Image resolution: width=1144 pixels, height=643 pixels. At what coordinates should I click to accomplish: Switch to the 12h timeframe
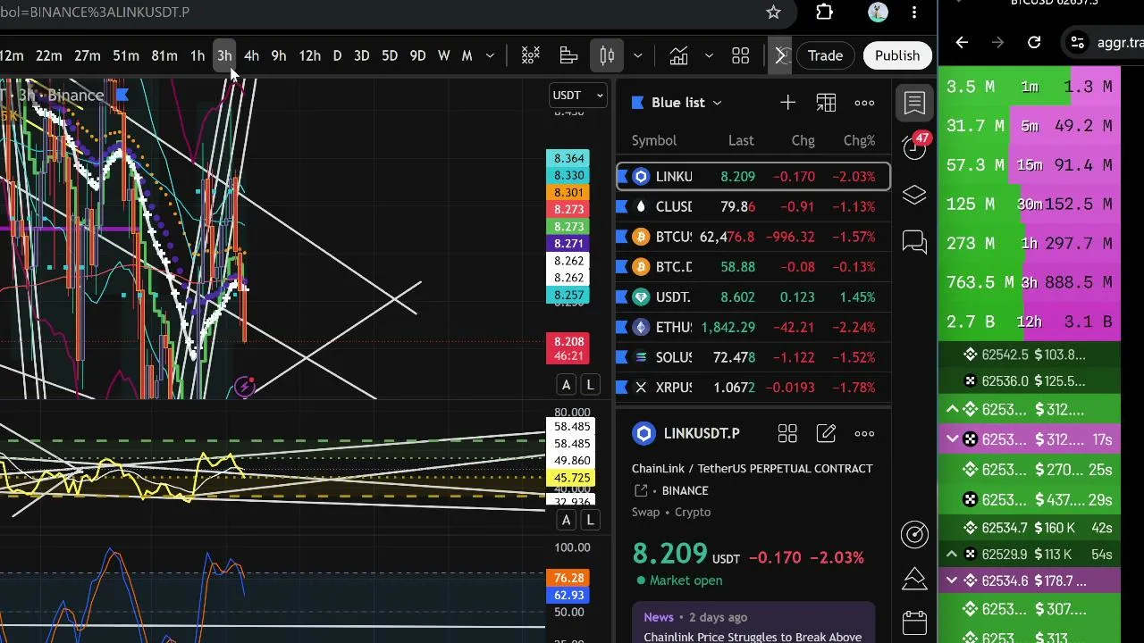309,55
